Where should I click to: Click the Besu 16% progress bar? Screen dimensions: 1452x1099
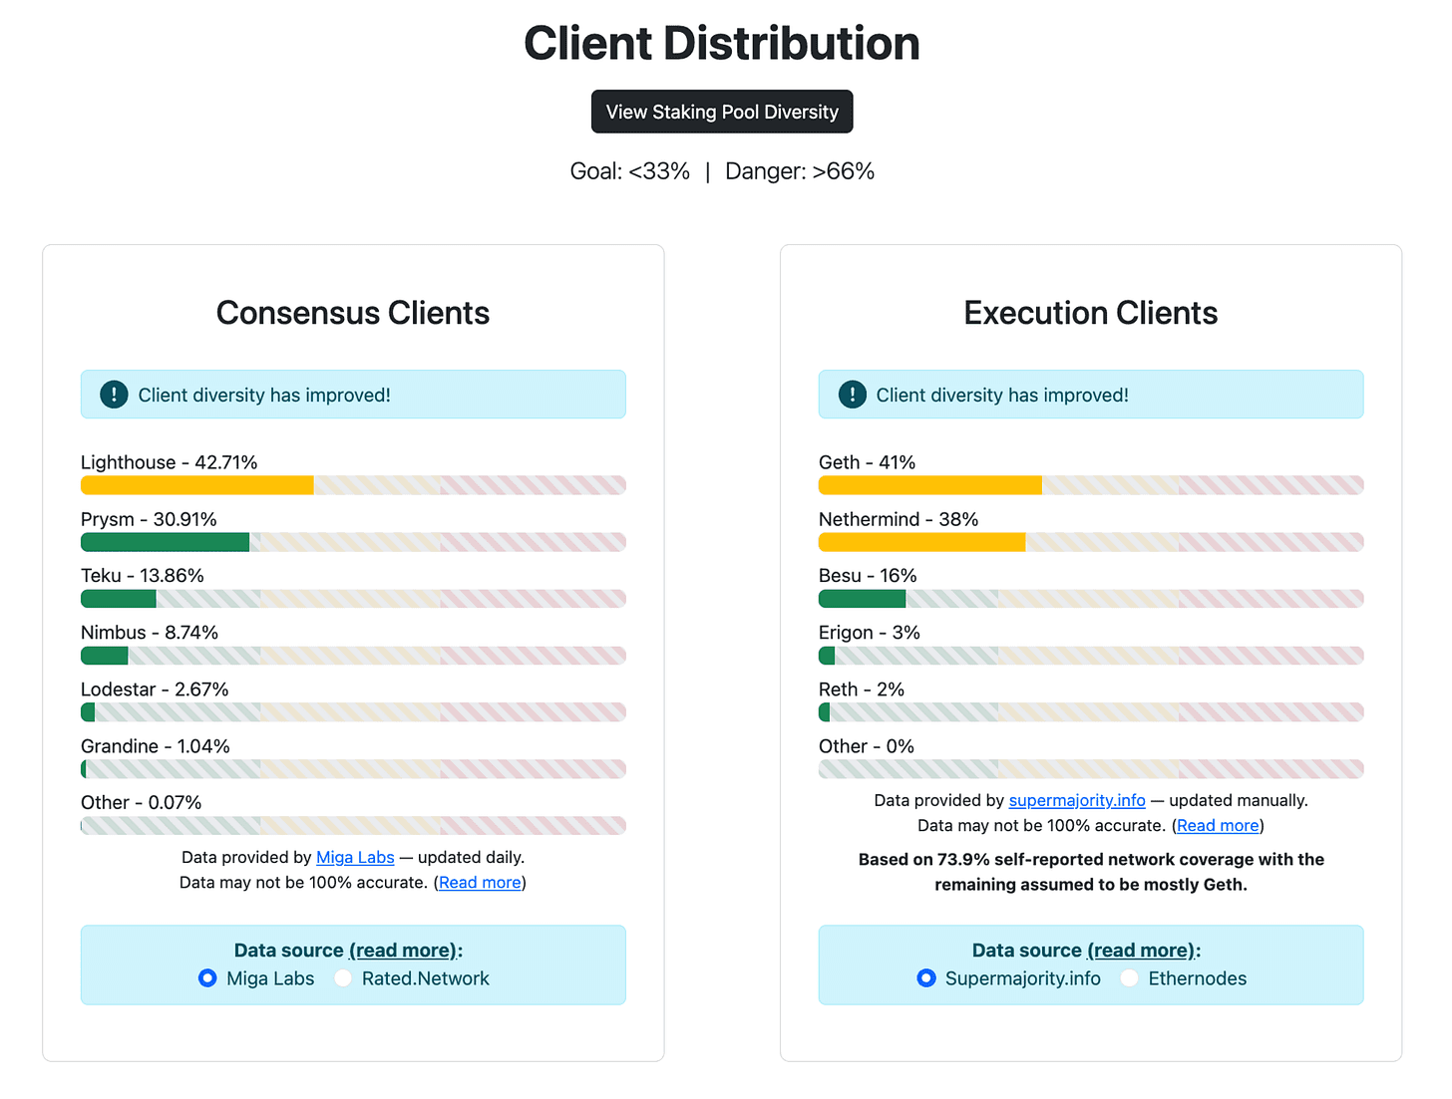click(862, 599)
